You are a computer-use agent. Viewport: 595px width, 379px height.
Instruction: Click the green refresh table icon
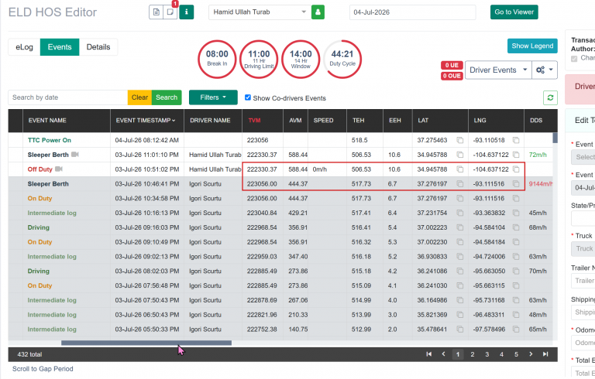(x=550, y=97)
